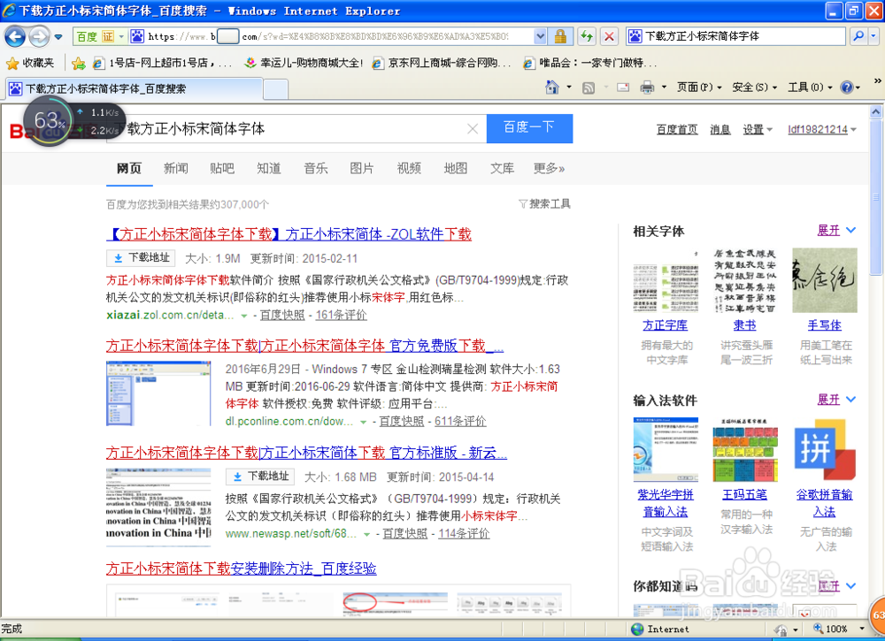Click the RSS feeds icon

point(589,88)
